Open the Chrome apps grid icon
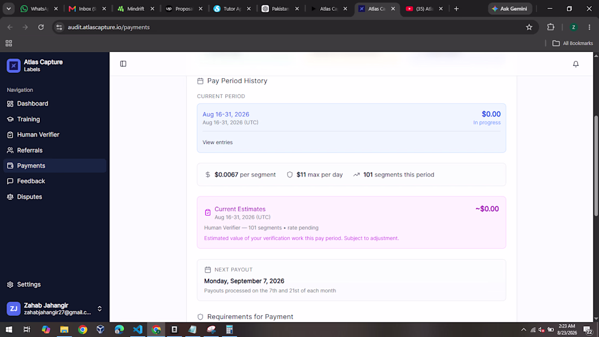The height and width of the screenshot is (337, 599). (x=9, y=43)
